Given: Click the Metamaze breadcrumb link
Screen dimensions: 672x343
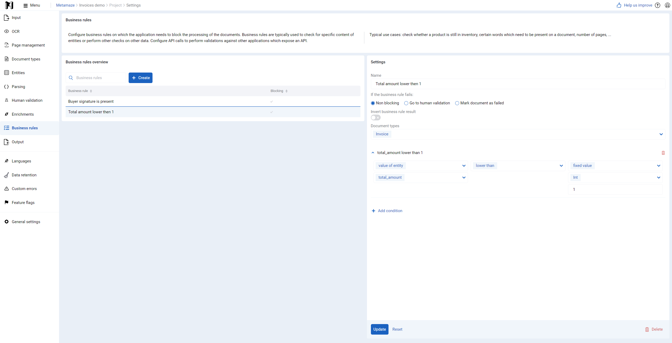Looking at the screenshot, I should 65,5.
